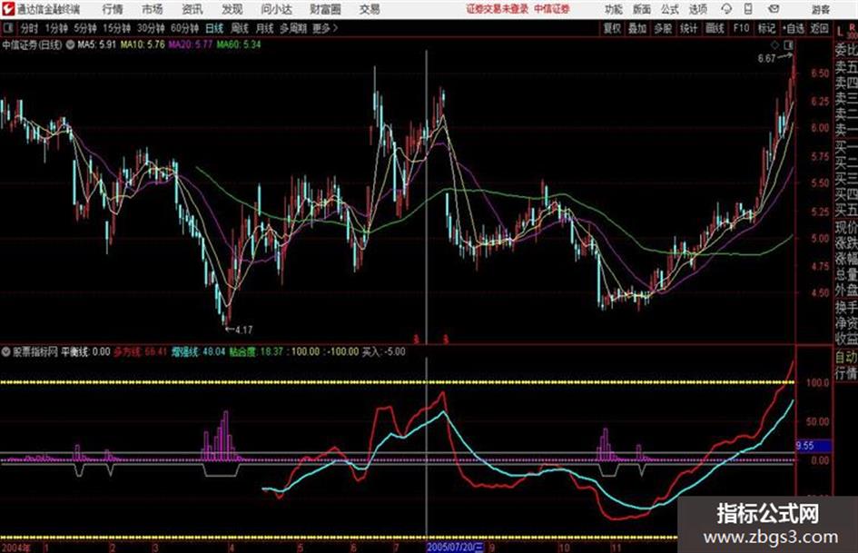Switch to the 月线 monthly tab
858x553 pixels.
[265, 28]
